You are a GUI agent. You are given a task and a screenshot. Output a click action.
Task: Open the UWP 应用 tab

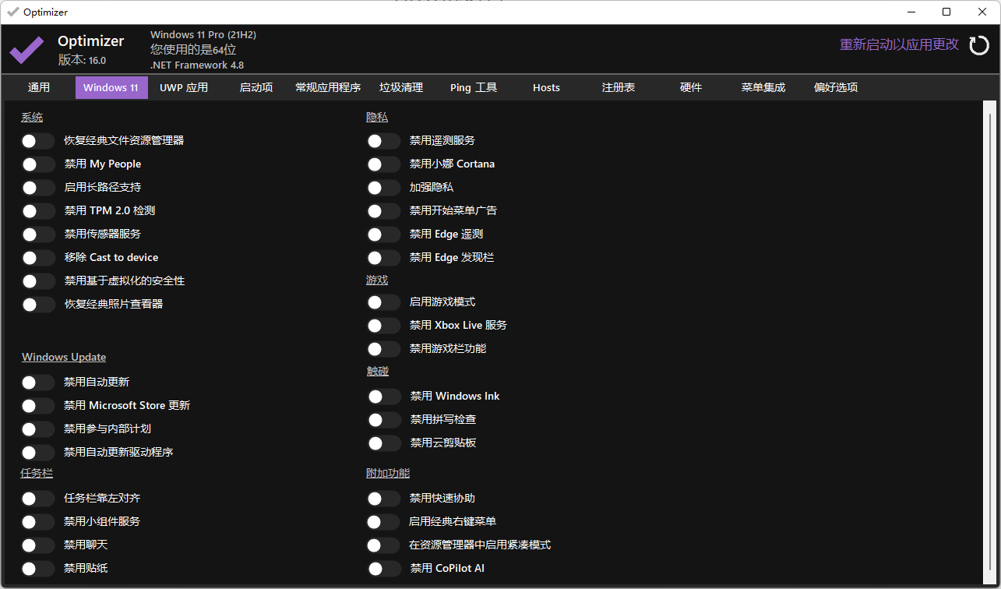tap(184, 87)
